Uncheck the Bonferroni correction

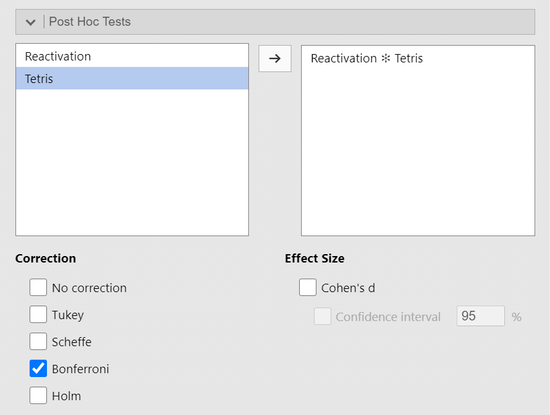coord(38,368)
